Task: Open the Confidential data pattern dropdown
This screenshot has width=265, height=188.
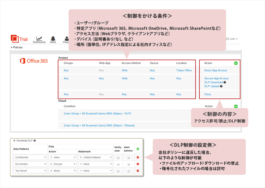Action: [x=30, y=157]
